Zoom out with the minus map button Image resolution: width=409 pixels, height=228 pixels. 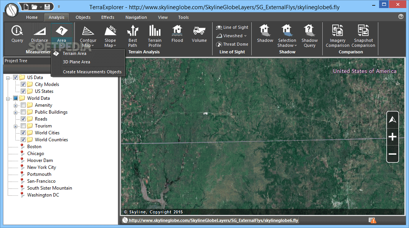(x=392, y=154)
